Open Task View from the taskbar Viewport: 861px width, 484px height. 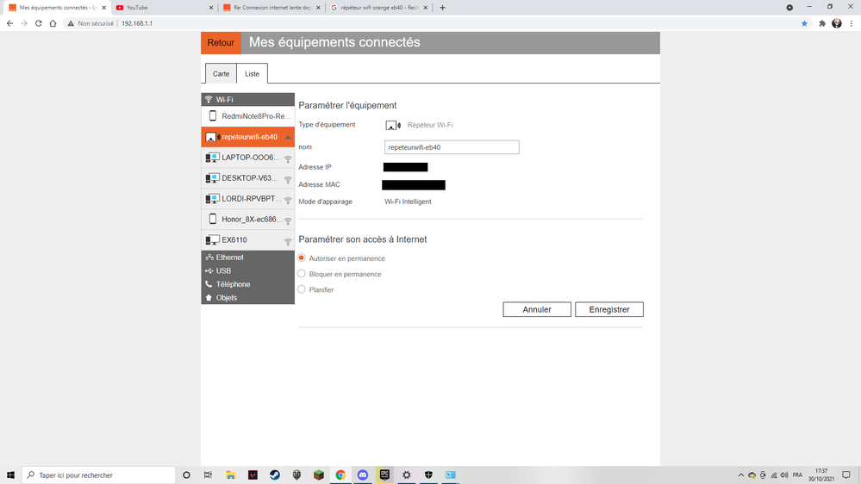208,475
